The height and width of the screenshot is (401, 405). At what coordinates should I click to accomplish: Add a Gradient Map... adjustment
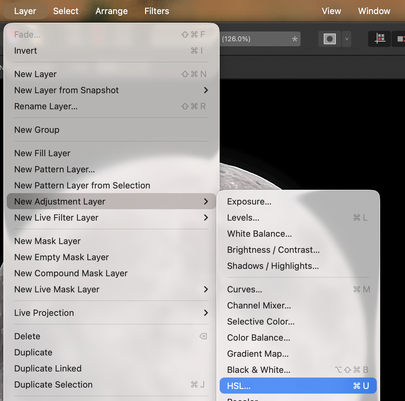click(x=298, y=354)
